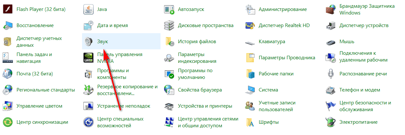
Task: Click the Панель задач и навигация icon
Action: [7, 58]
